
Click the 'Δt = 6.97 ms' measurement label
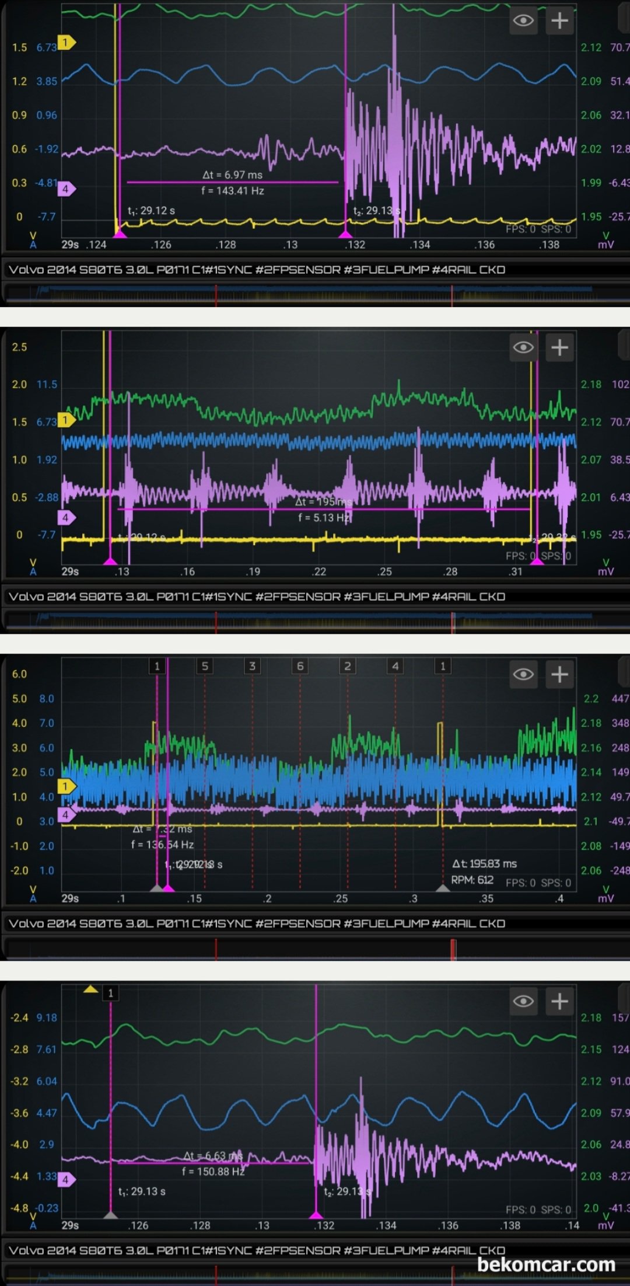[233, 175]
